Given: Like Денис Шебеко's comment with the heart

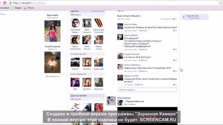Looking at the screenshot, I should [174, 49].
